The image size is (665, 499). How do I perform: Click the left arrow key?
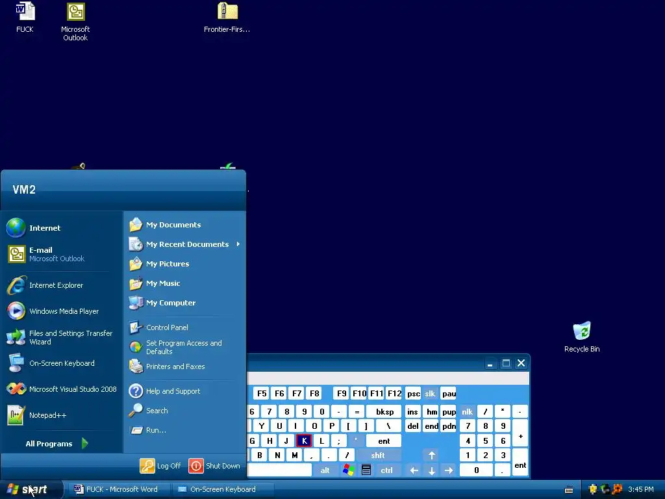pos(414,470)
